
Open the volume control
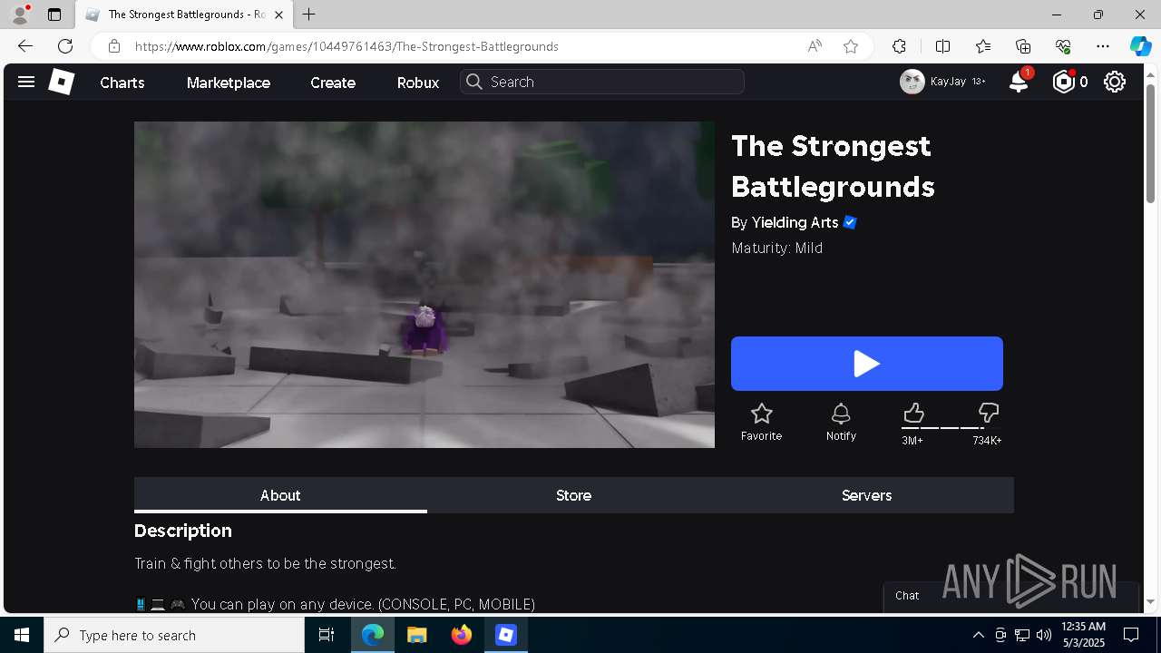point(1044,635)
